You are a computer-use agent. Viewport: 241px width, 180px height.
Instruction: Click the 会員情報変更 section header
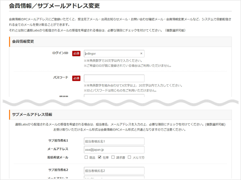point(23,41)
